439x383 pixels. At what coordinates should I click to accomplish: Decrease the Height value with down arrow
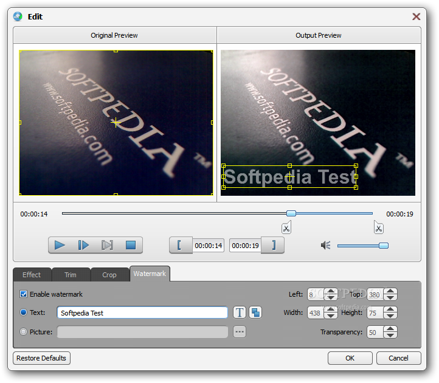[x=390, y=316]
